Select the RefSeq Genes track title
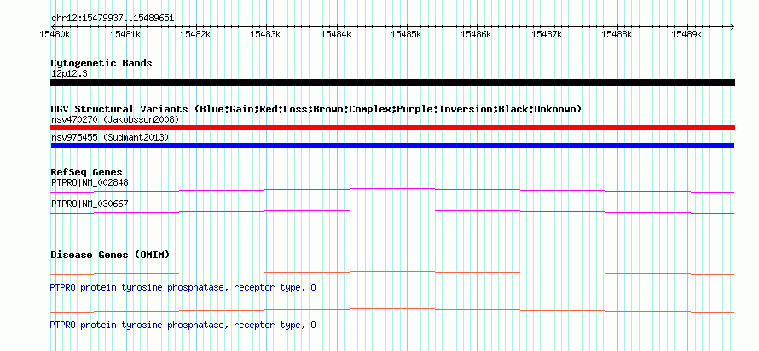This screenshot has width=759, height=351. click(87, 172)
